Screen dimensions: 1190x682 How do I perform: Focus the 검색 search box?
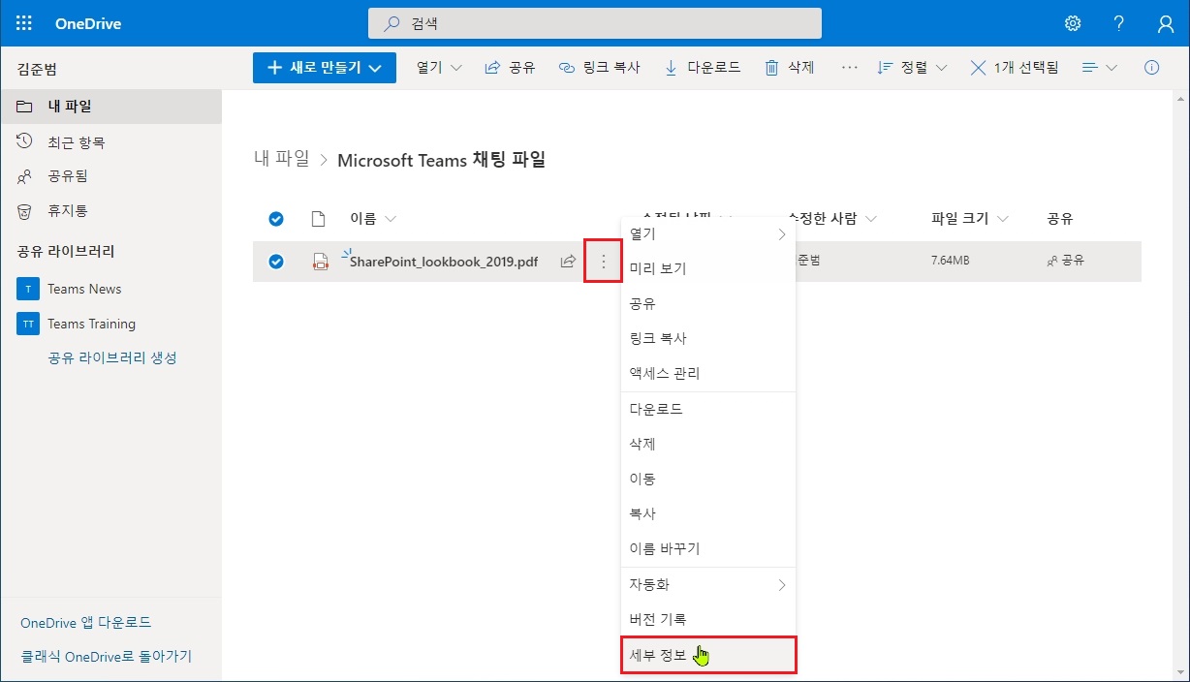point(595,23)
